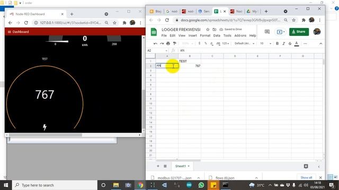Screen dimensions: 339x190
Task: Open flows (6).json download options chevron
Action: pyautogui.click(x=256, y=178)
